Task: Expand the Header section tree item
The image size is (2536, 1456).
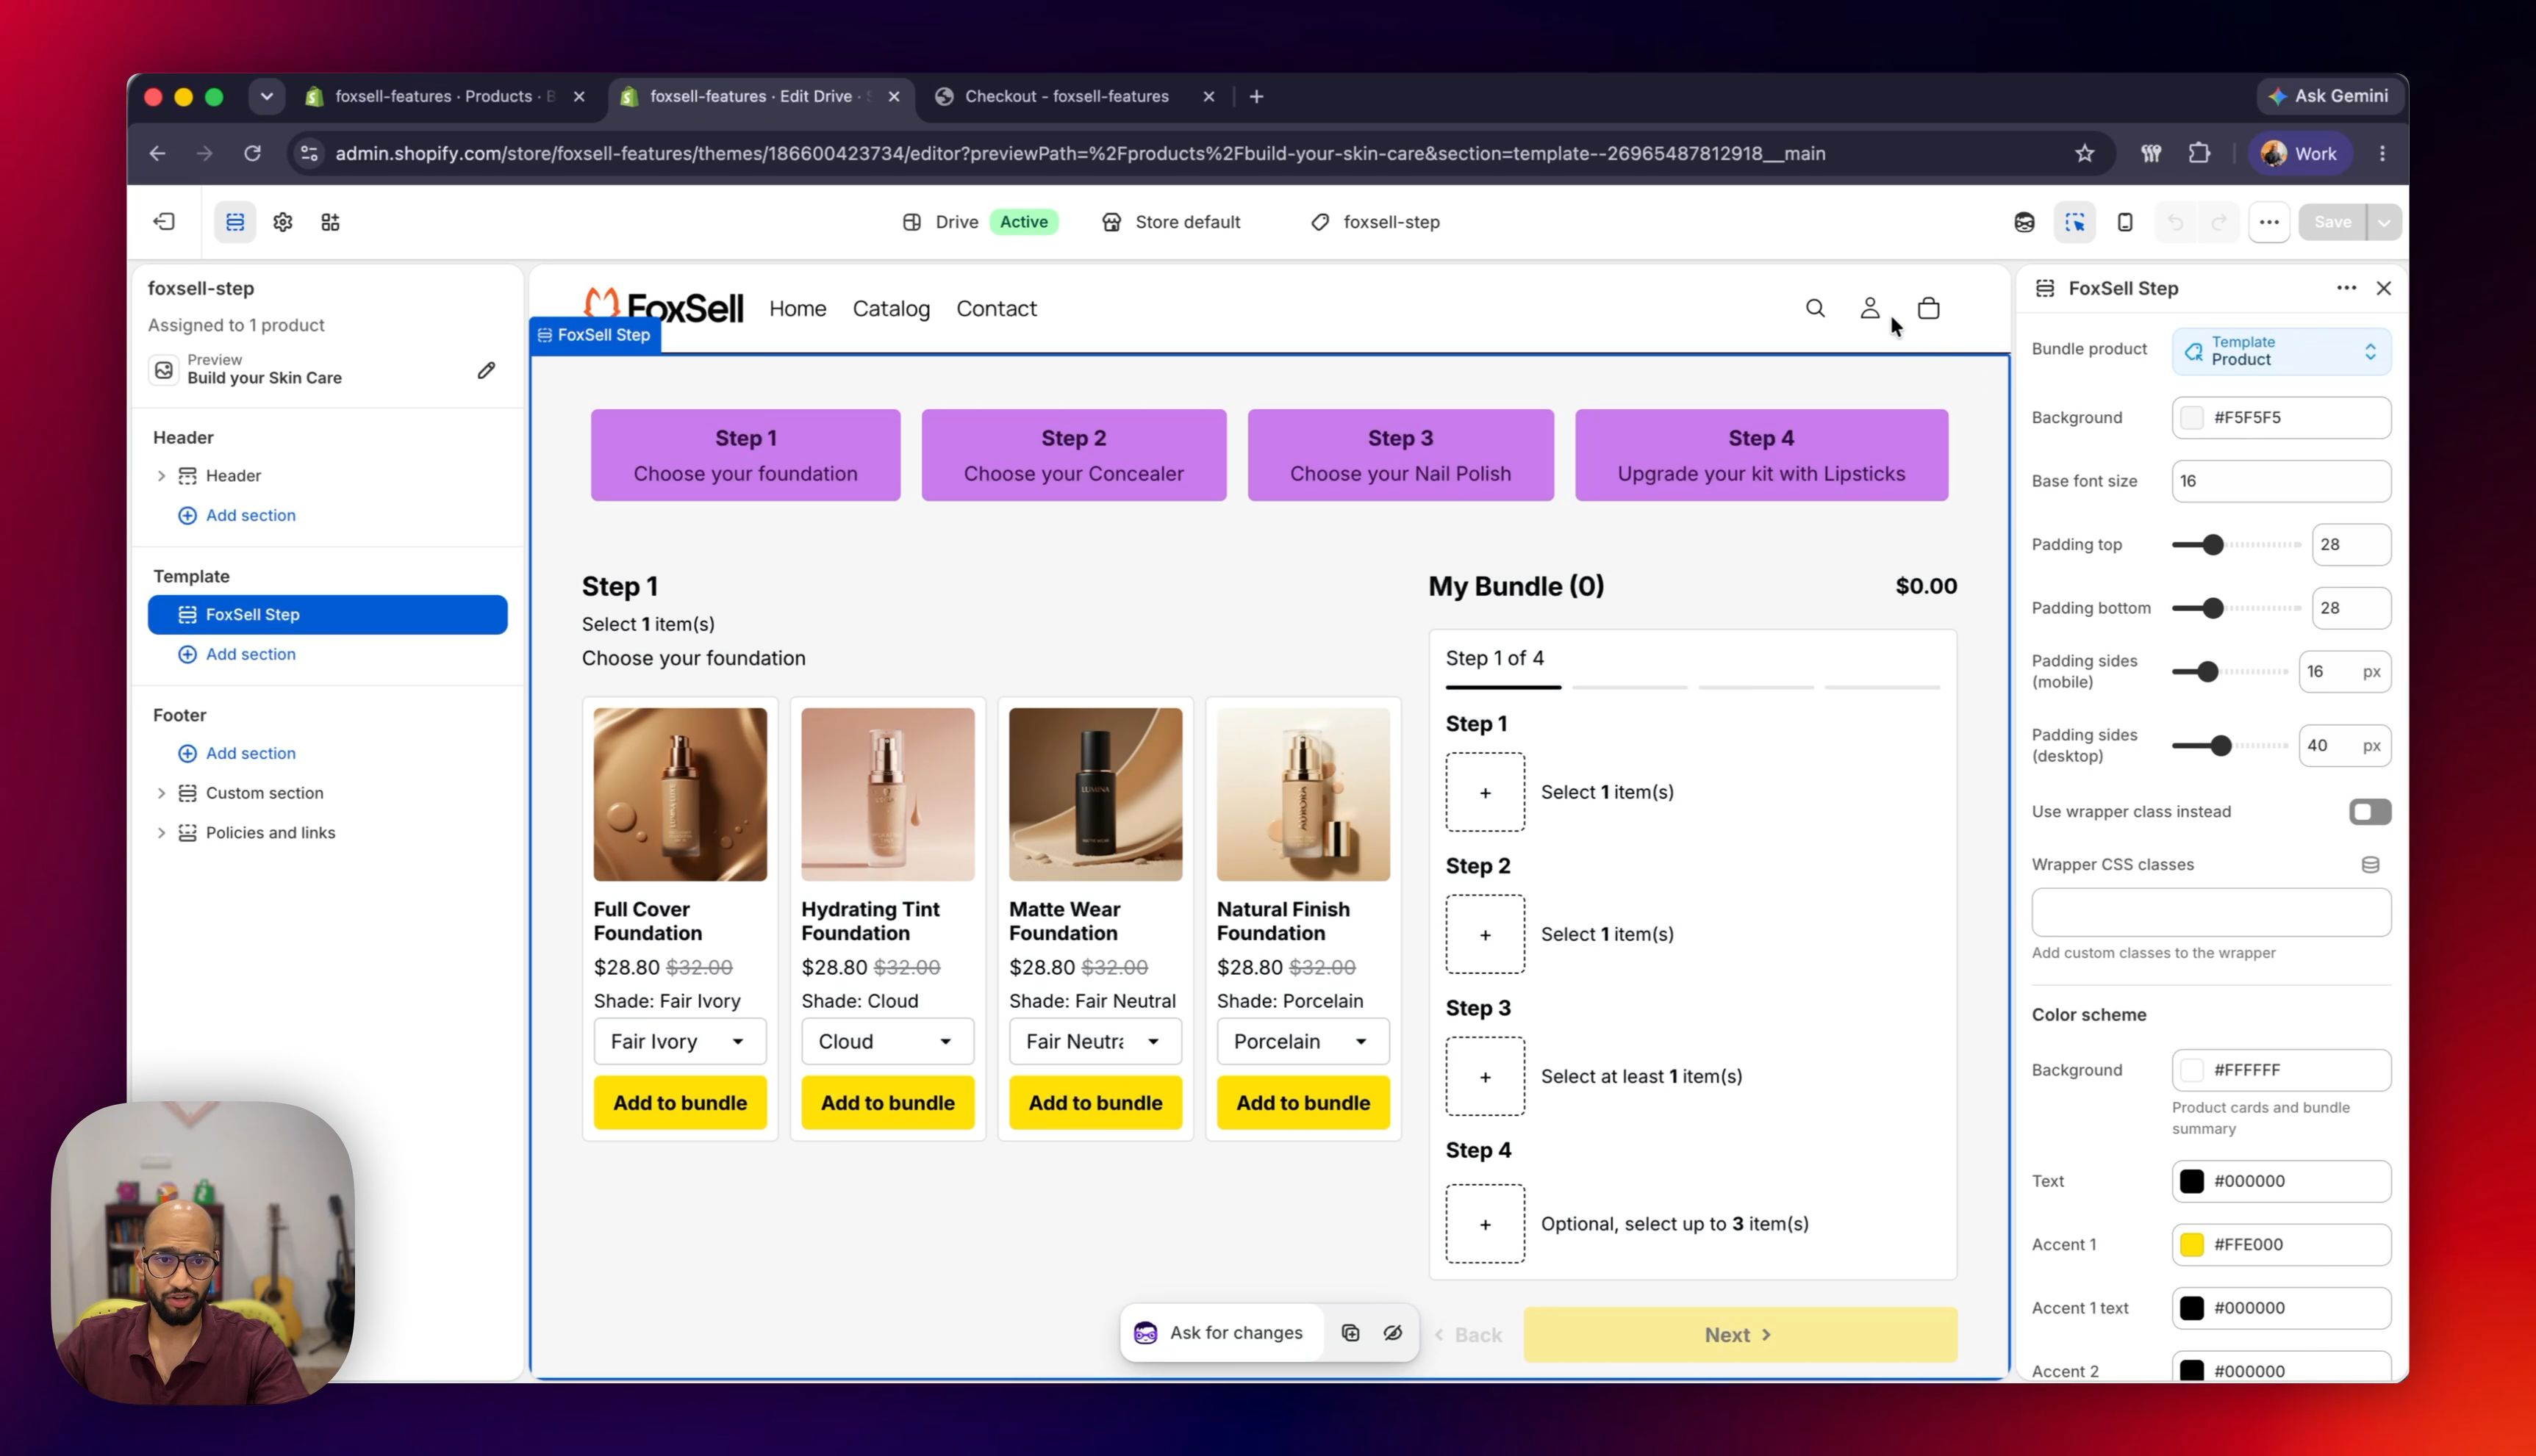Action: (161, 476)
